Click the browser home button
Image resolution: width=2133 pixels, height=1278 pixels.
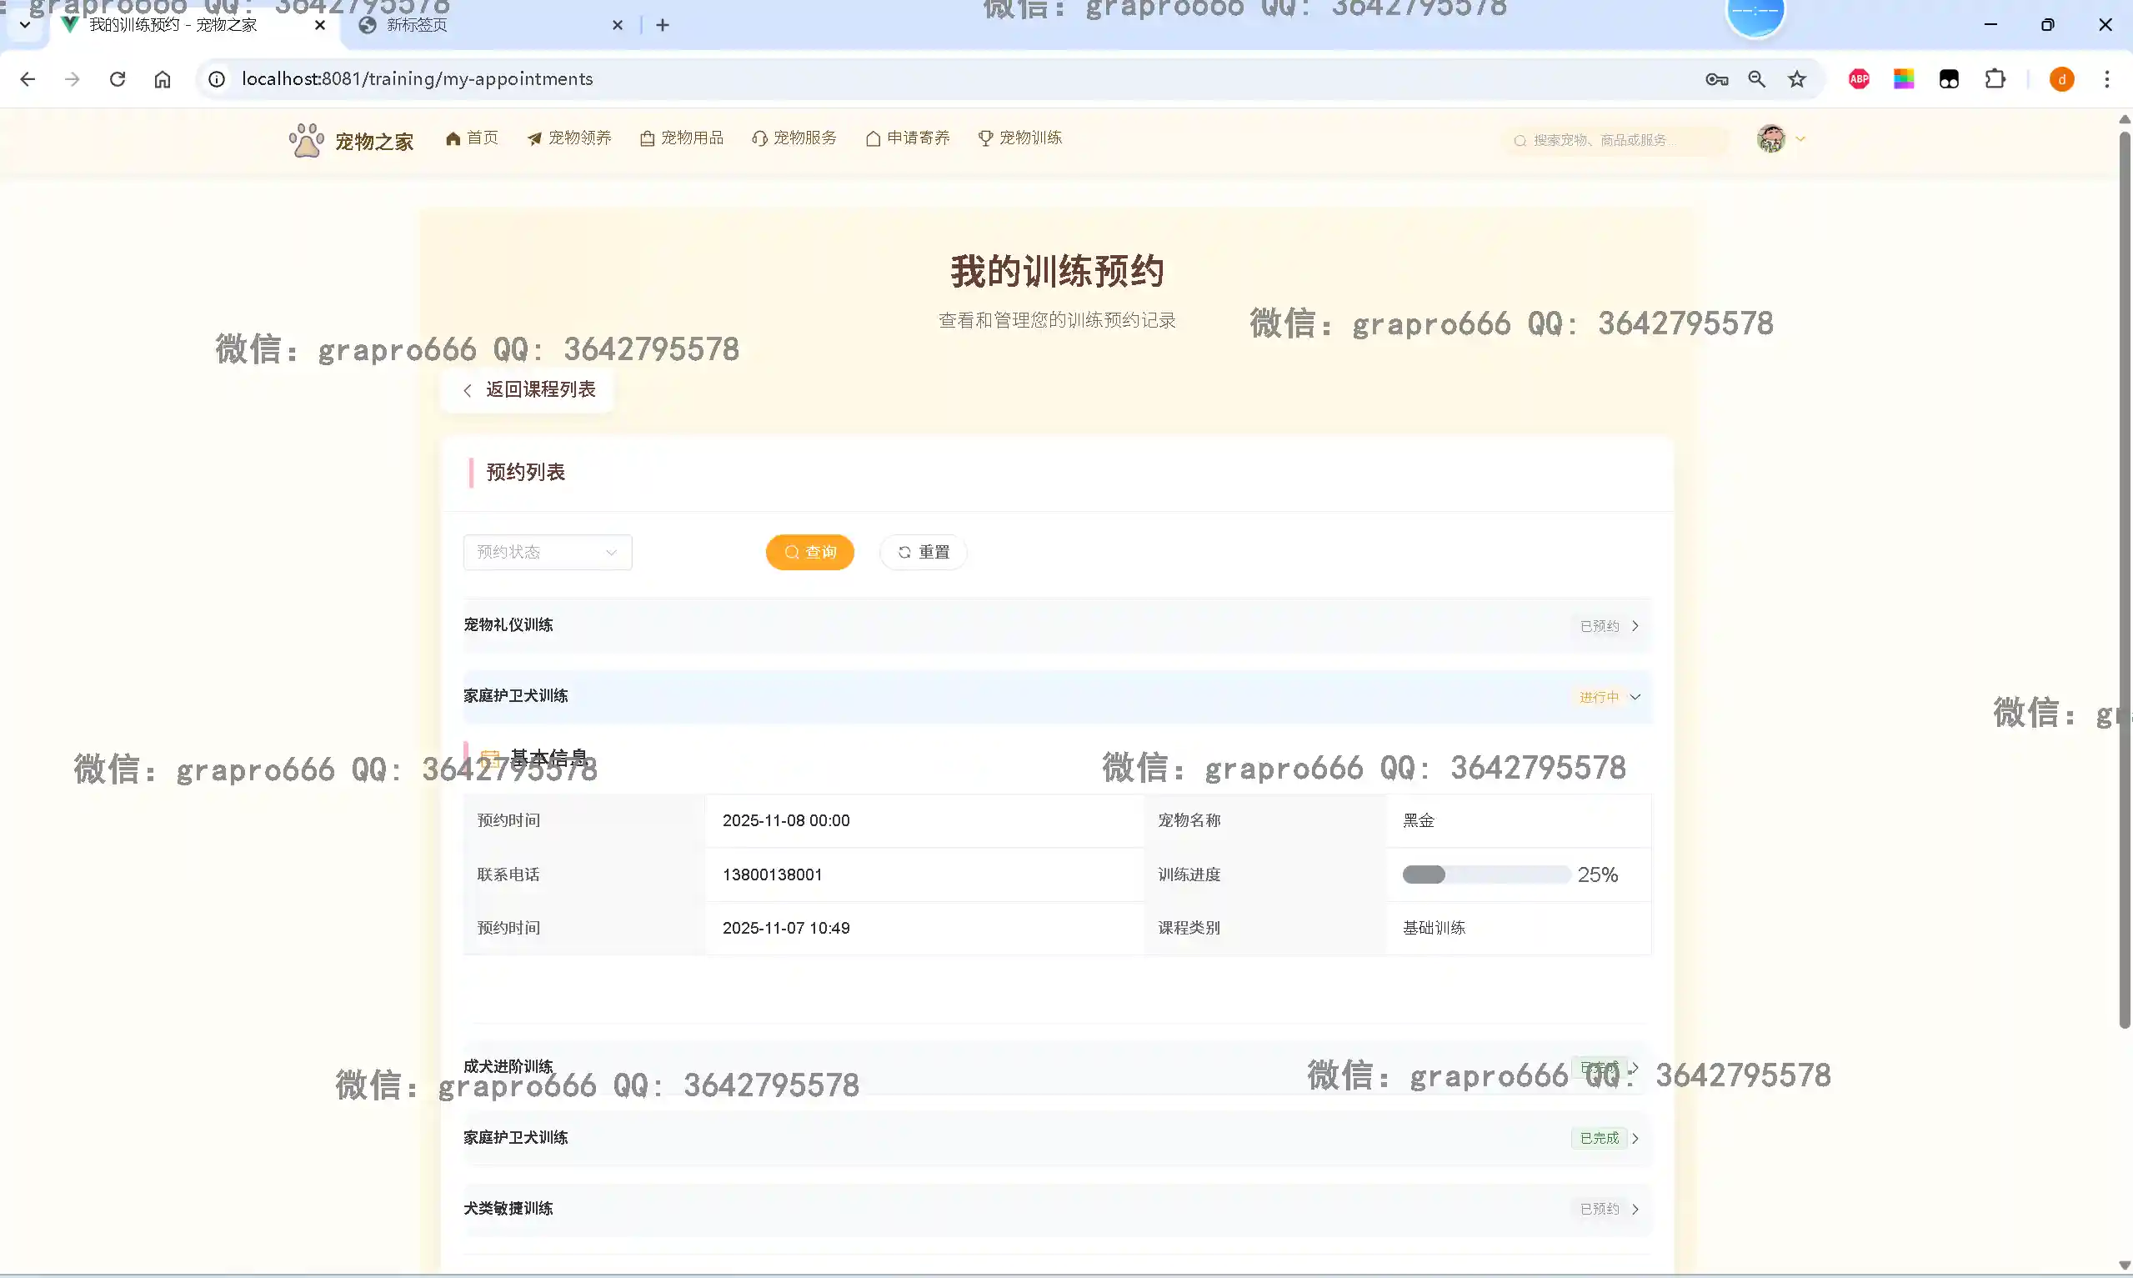163,79
